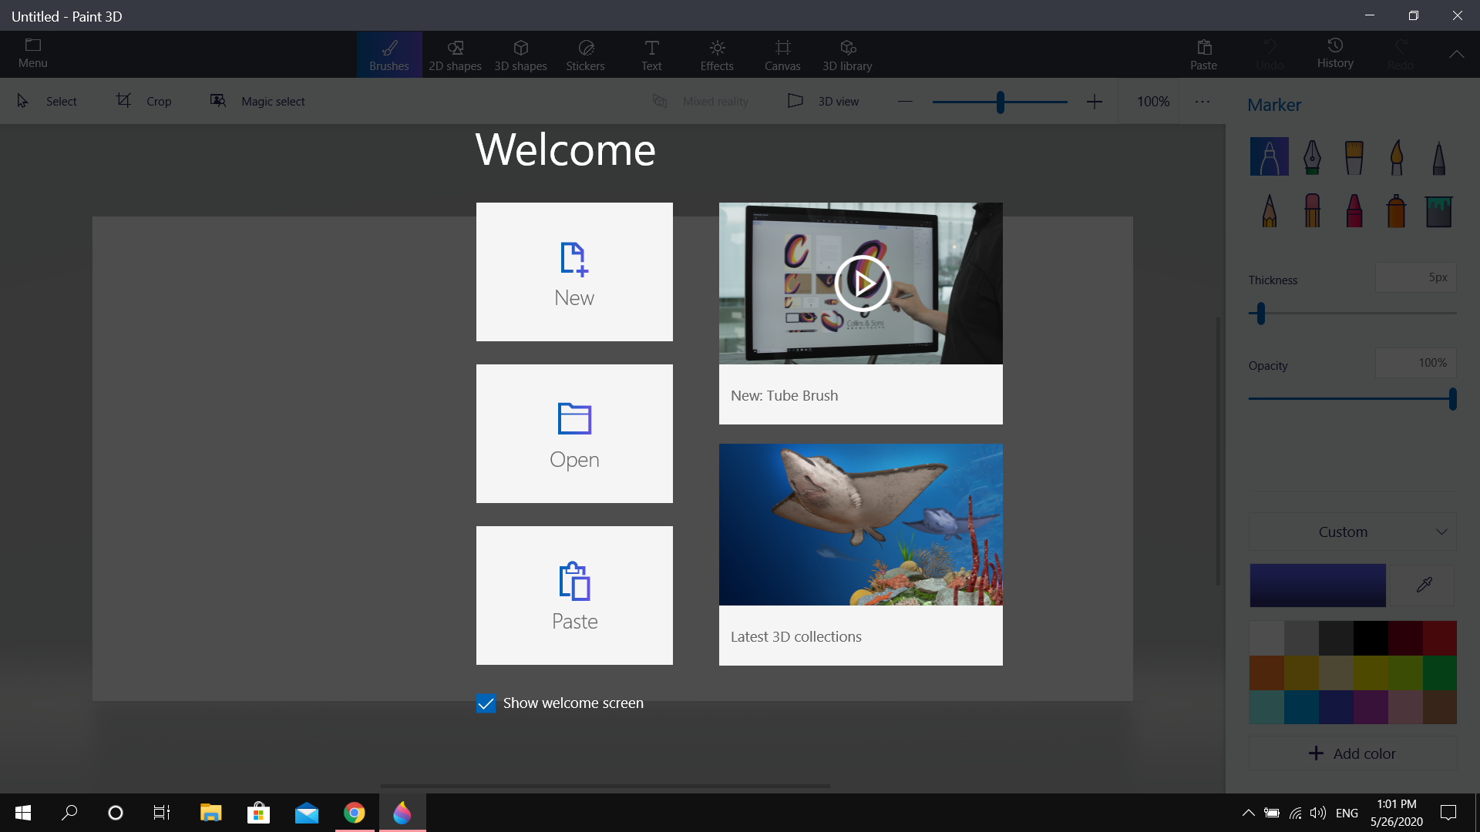Pick a color with the eyedropper
The width and height of the screenshot is (1480, 832).
[1424, 585]
